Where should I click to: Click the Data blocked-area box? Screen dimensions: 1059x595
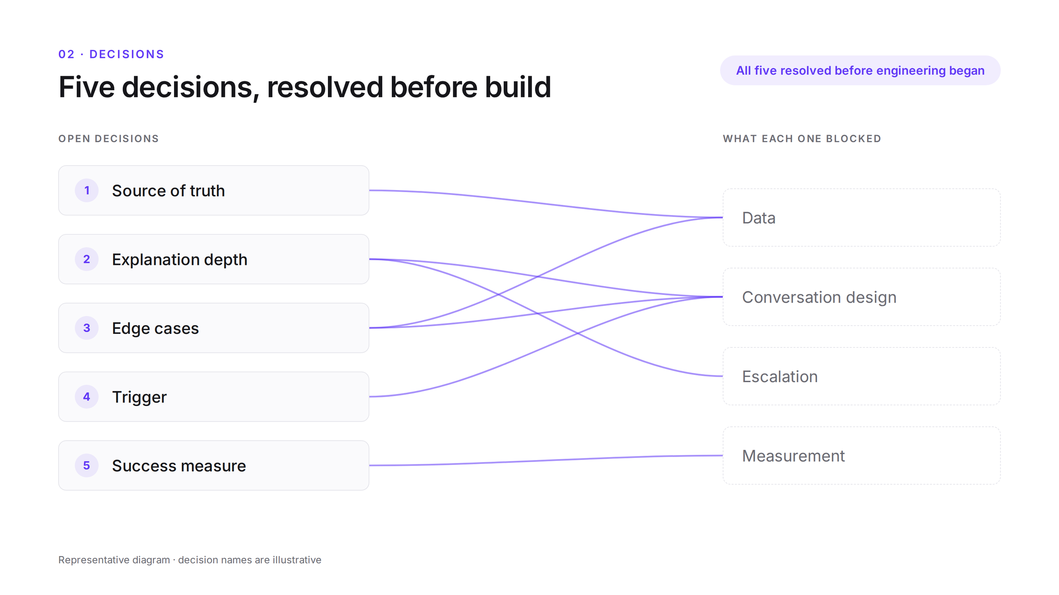pos(862,218)
